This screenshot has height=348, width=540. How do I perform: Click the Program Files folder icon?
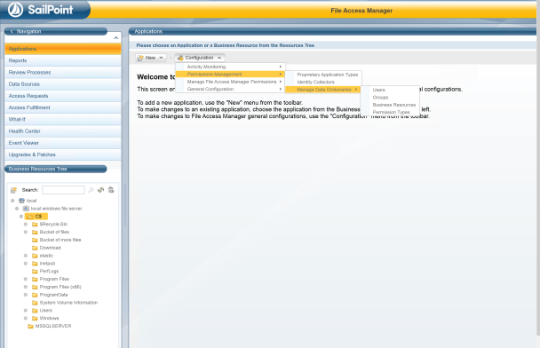click(x=35, y=279)
